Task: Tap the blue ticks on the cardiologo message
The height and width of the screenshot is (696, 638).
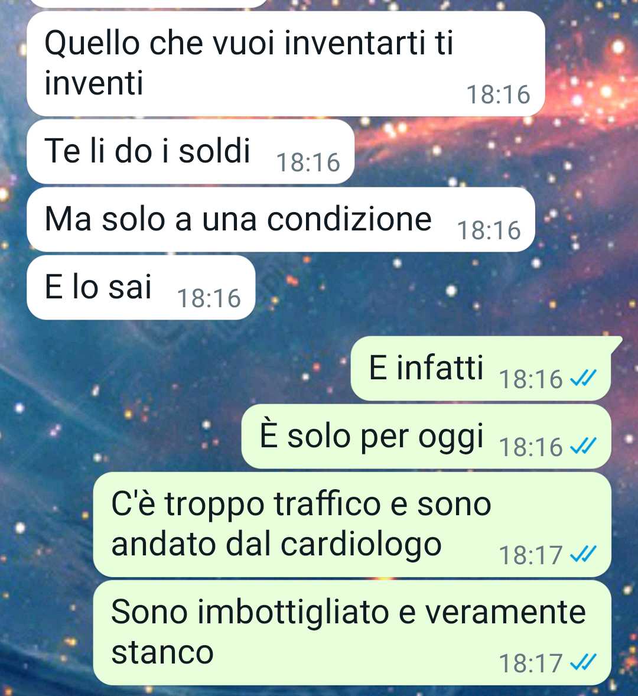Action: [x=583, y=554]
